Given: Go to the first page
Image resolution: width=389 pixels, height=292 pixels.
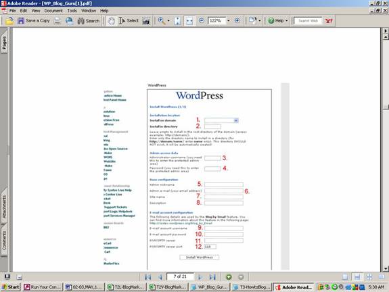Looking at the screenshot, I should click(148, 277).
